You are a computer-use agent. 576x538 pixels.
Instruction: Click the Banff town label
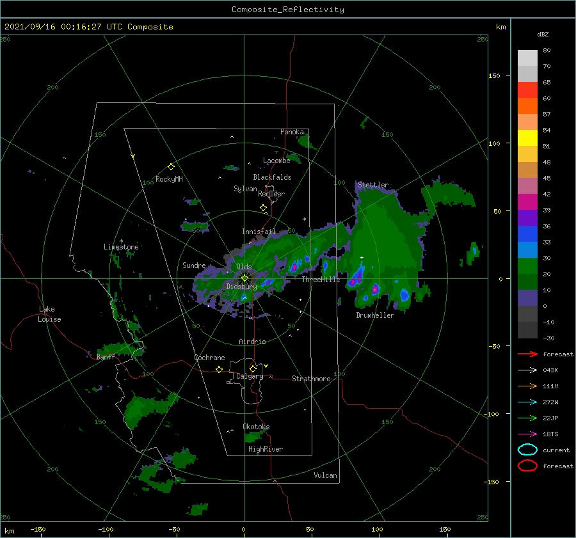point(106,357)
